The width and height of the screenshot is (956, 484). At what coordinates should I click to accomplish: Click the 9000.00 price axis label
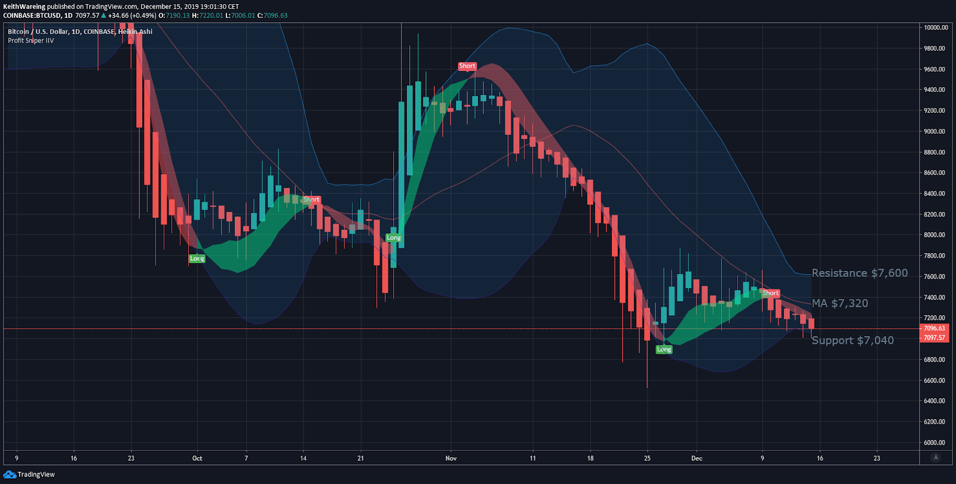click(934, 131)
